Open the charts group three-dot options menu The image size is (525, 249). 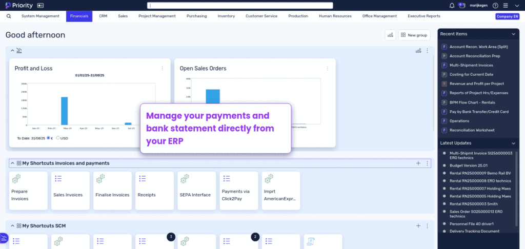[427, 51]
